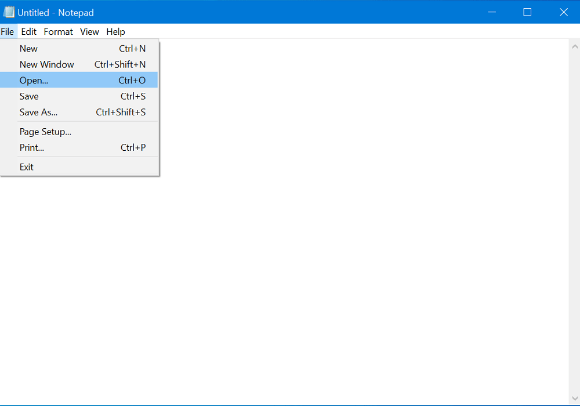Click the scrollbar down arrow
This screenshot has width=580, height=406.
click(574, 398)
